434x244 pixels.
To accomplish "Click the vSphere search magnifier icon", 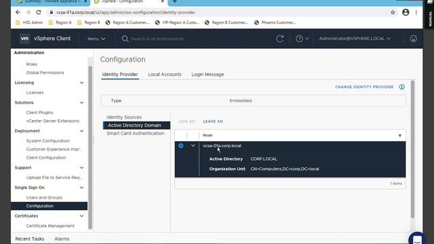I will click(125, 39).
